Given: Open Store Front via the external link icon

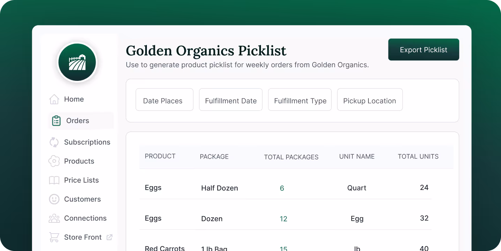Looking at the screenshot, I should click(109, 237).
